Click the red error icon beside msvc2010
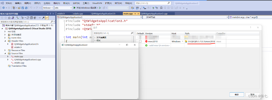Image resolution: width=272 pixels, height=100 pixels. (x=146, y=41)
